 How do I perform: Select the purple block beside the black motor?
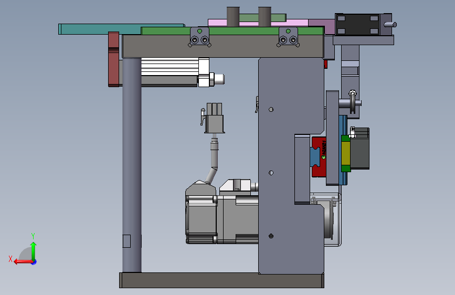322,27
